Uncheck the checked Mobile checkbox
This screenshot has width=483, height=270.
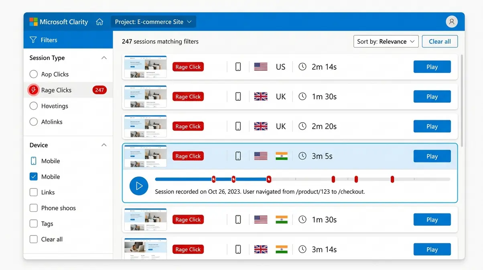point(34,176)
